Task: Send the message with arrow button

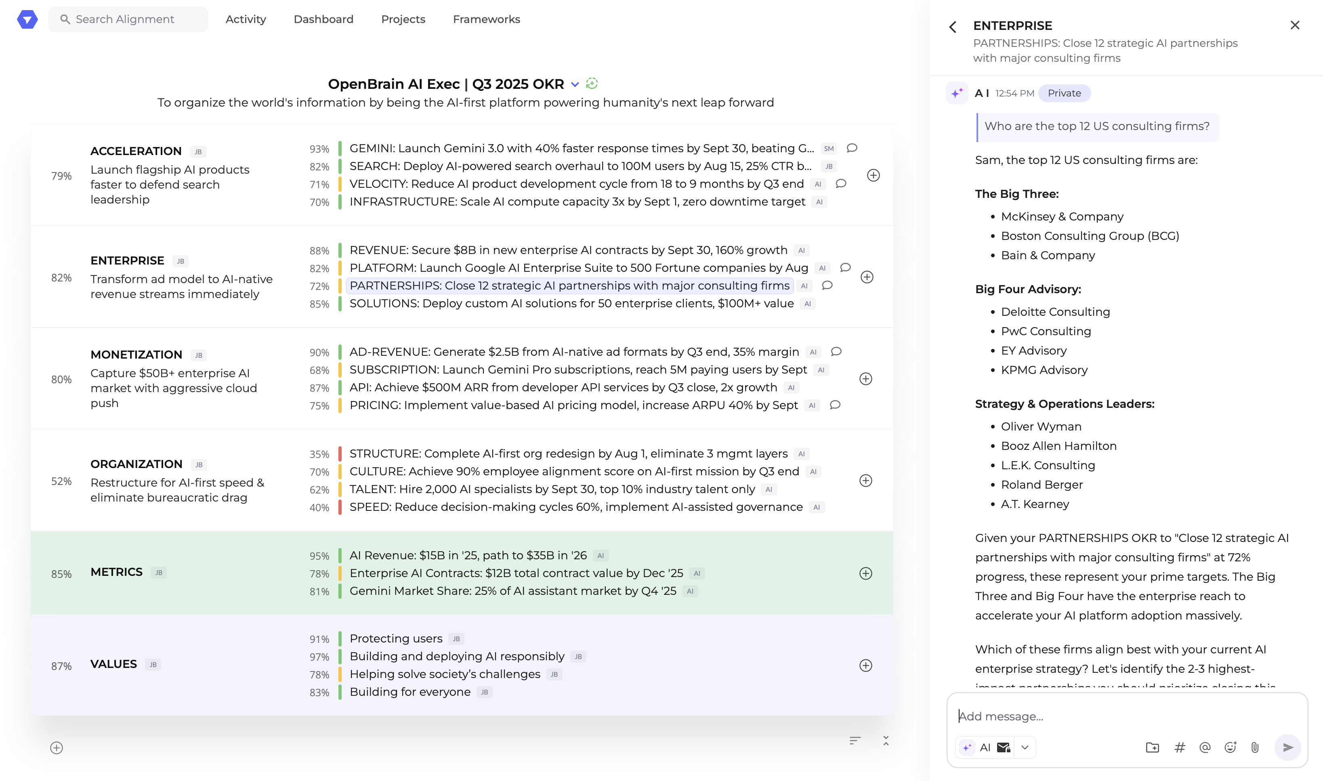Action: 1288,747
